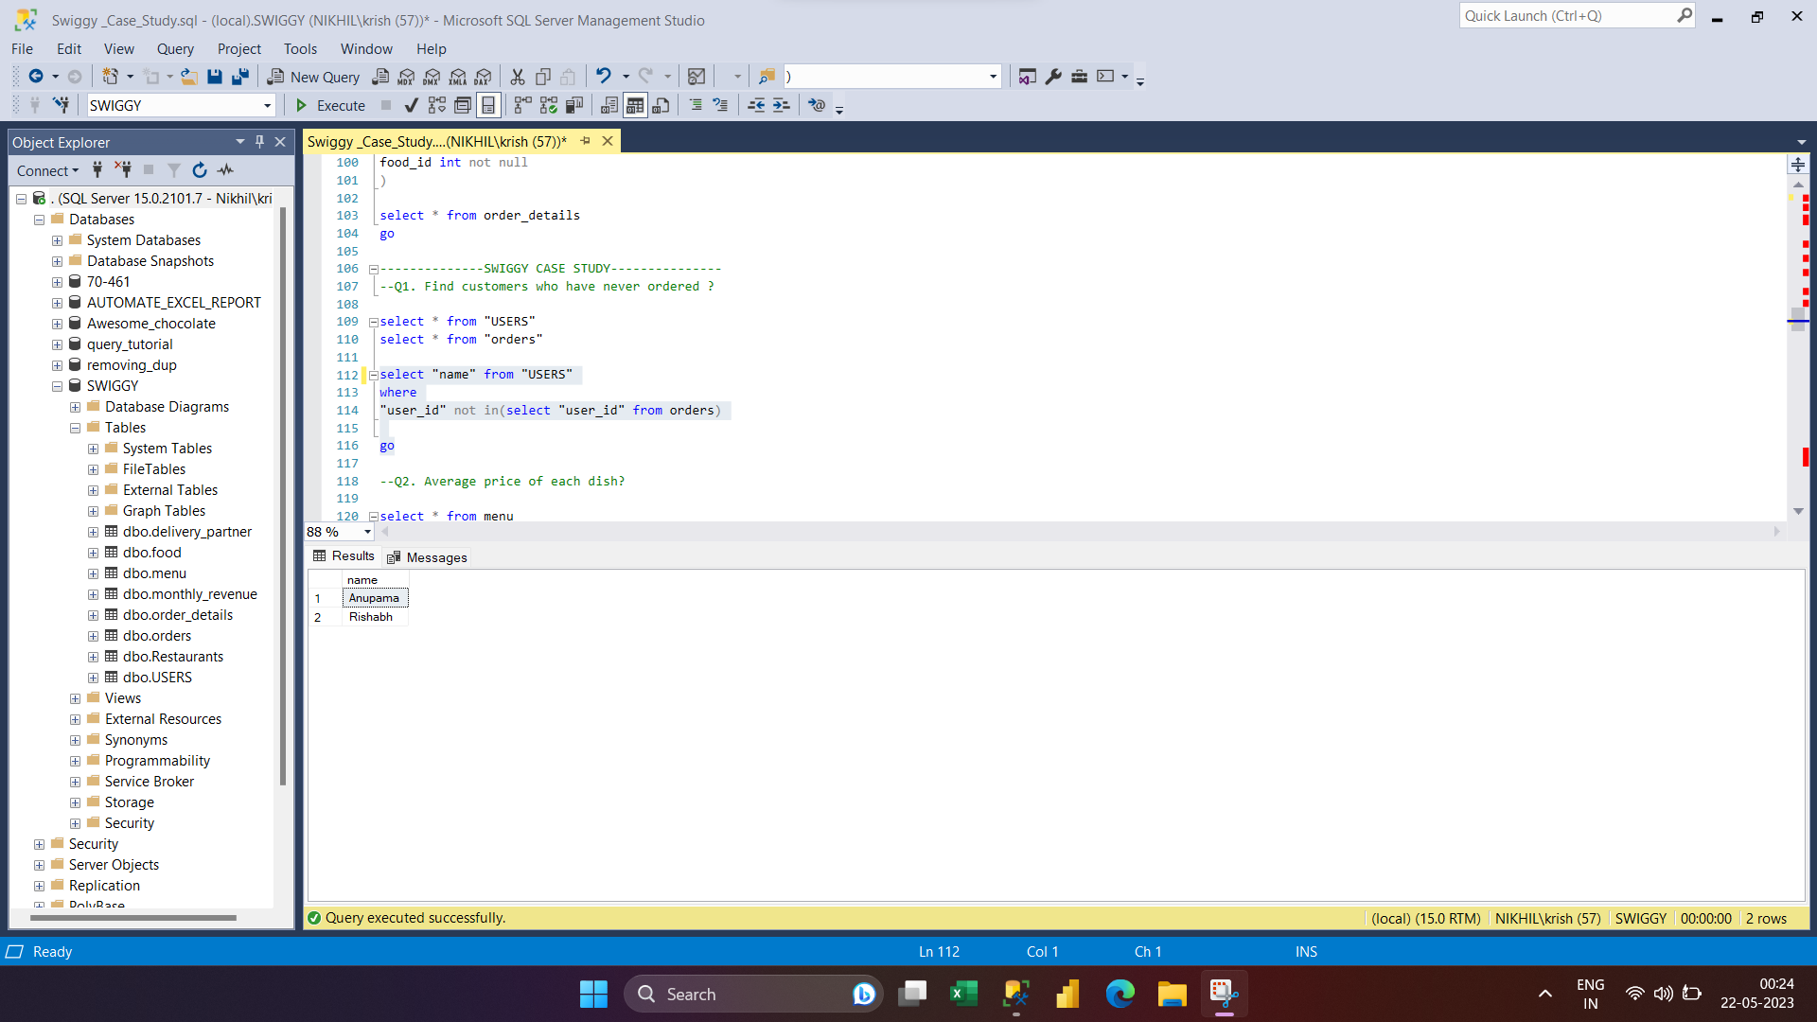Open the Tools menu
The height and width of the screenshot is (1022, 1817).
point(300,48)
